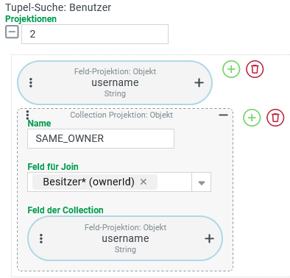Screen dimensions: 290x278
Task: Delete the Collection Projektion via red trash icon
Action: click(x=275, y=118)
